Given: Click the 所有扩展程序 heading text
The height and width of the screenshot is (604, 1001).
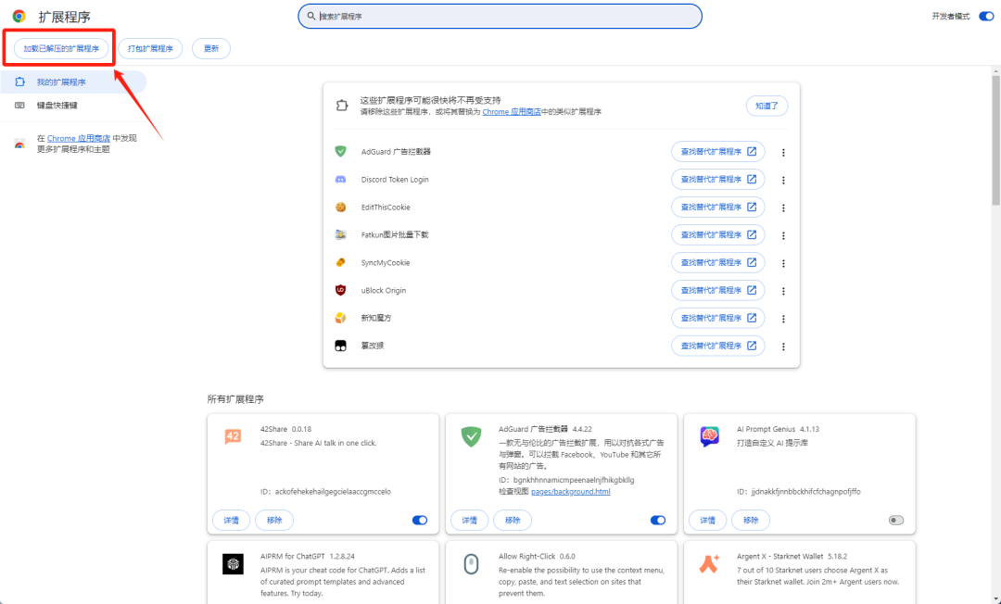Looking at the screenshot, I should tap(235, 399).
